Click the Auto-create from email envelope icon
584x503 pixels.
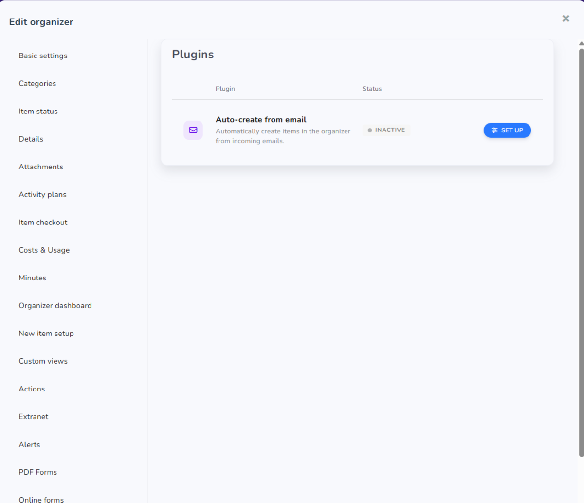193,130
